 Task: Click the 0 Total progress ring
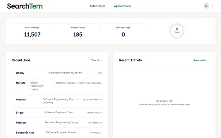click(x=177, y=31)
